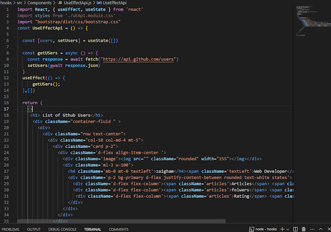This screenshot has height=232, width=331.
Task: Click line number 17 in the gutter
Action: tap(6, 109)
